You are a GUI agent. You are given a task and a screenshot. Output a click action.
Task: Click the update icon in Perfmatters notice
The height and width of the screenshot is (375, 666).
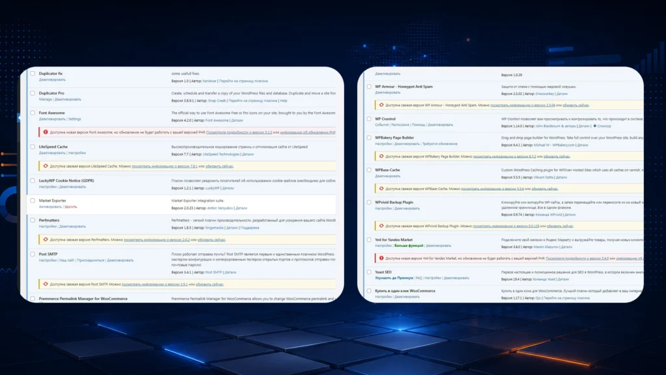(x=46, y=240)
